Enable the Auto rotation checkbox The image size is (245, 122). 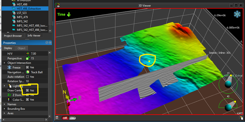click(27, 77)
